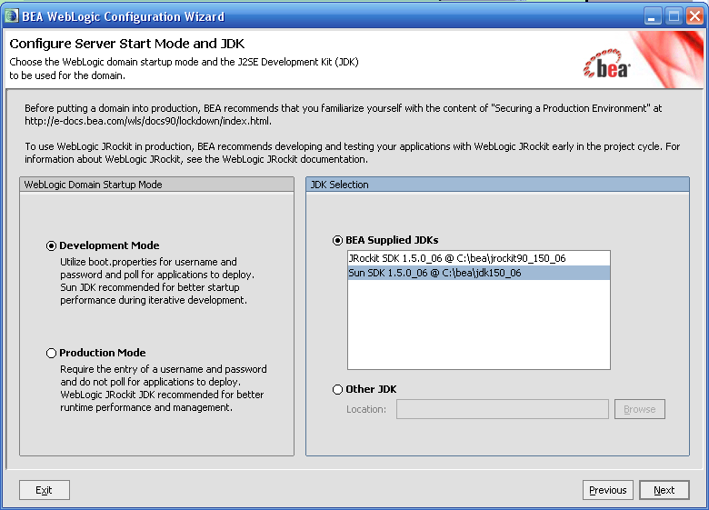
Task: Click the 'Location:' label
Action: (366, 409)
